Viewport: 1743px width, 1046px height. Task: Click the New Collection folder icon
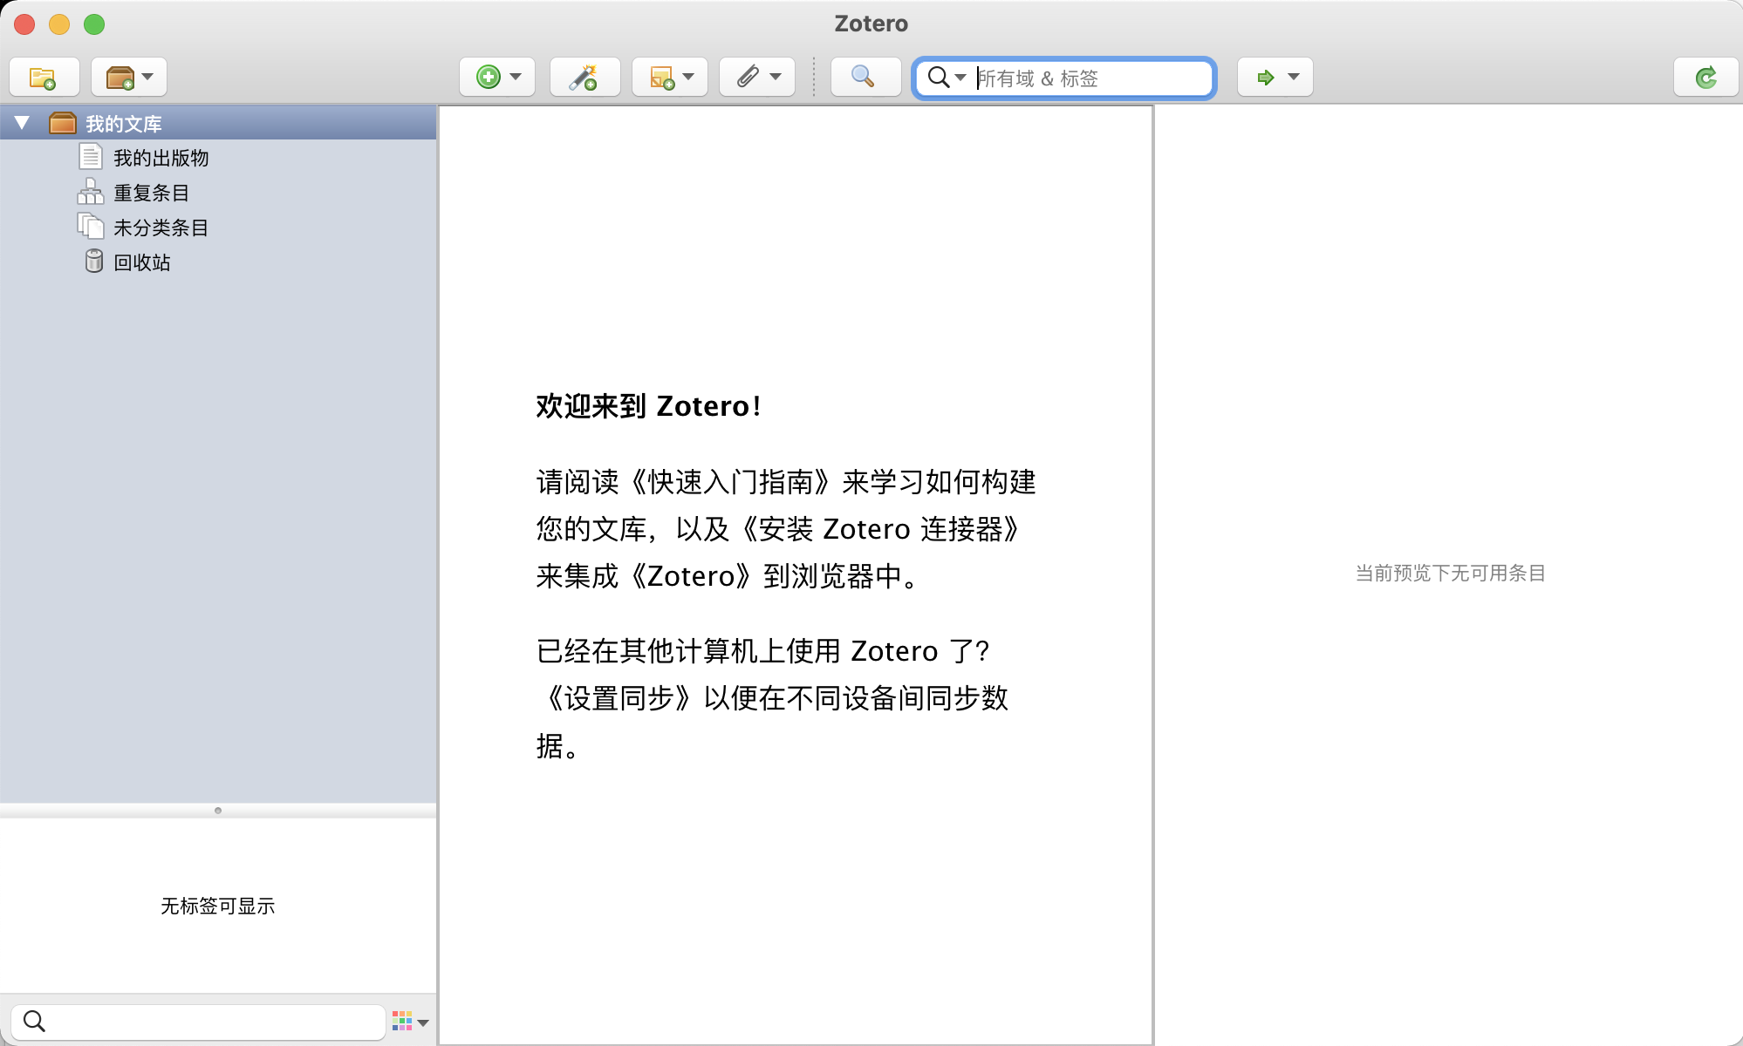click(43, 78)
